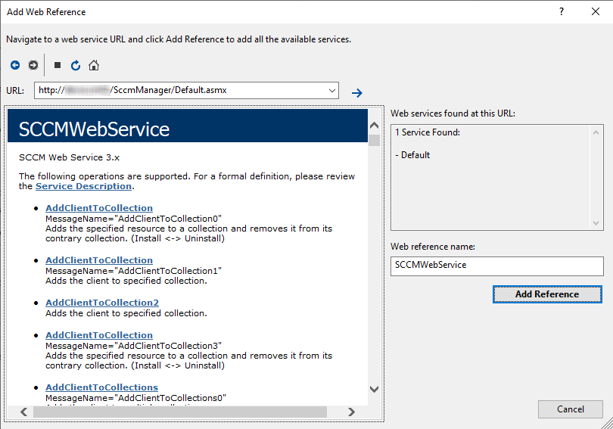Click browser pane scroll up arrow

coord(374,125)
